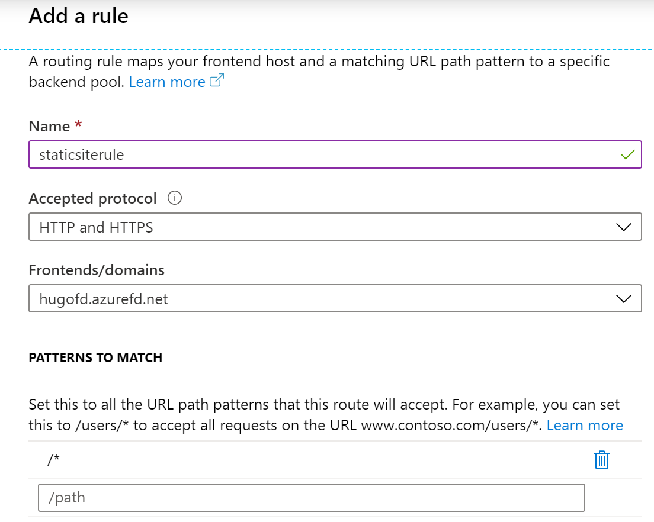The width and height of the screenshot is (654, 522).
Task: Click the www.contoso.com/users/* example text
Action: tap(451, 425)
